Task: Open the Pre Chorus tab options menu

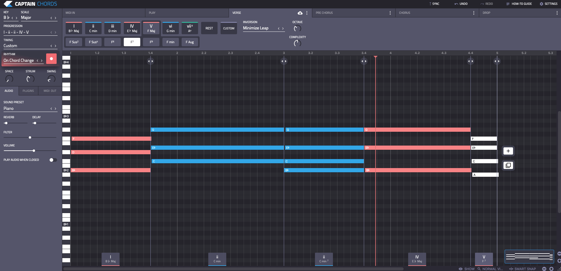Action: pyautogui.click(x=390, y=13)
